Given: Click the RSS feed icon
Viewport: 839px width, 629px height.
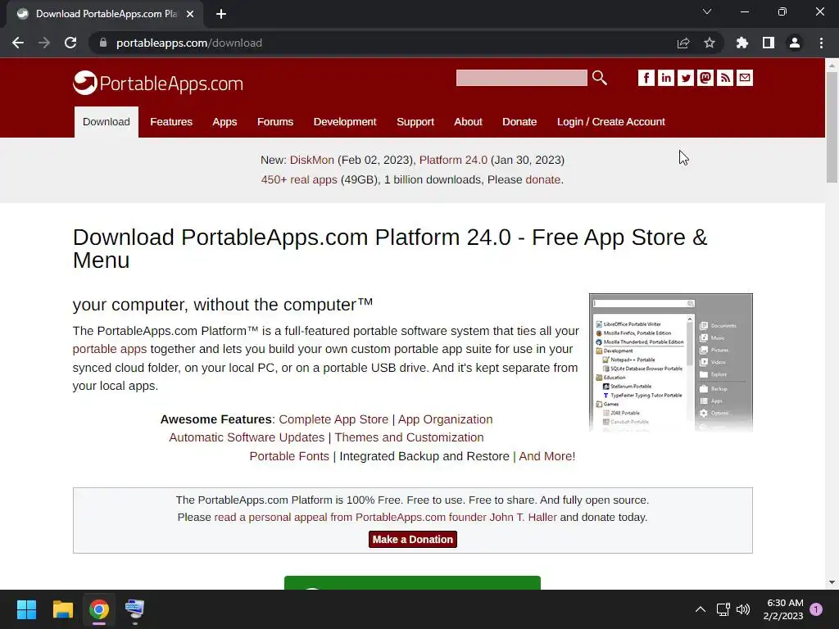Looking at the screenshot, I should point(725,78).
